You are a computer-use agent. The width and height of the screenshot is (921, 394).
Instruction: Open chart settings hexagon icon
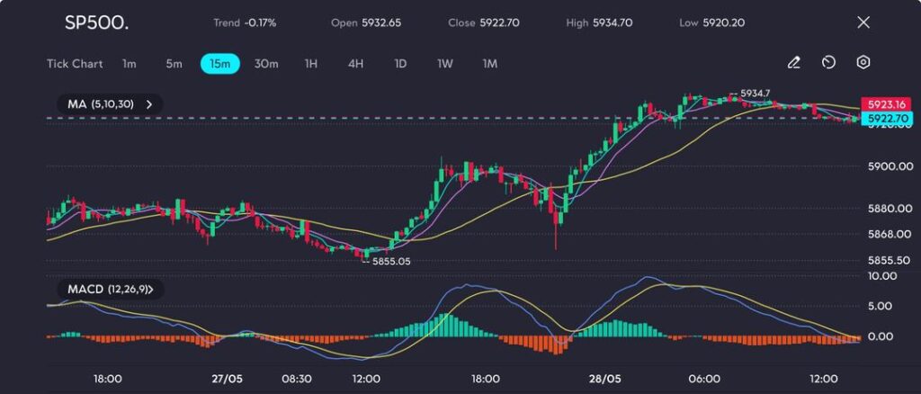863,63
